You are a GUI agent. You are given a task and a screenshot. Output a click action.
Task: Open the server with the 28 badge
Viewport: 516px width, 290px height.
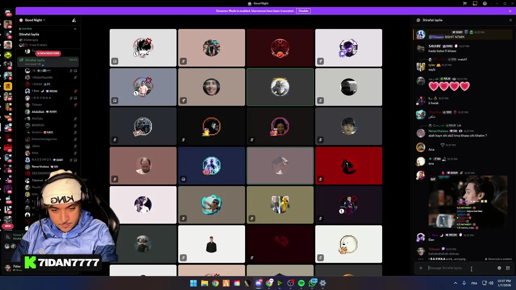(x=8, y=25)
